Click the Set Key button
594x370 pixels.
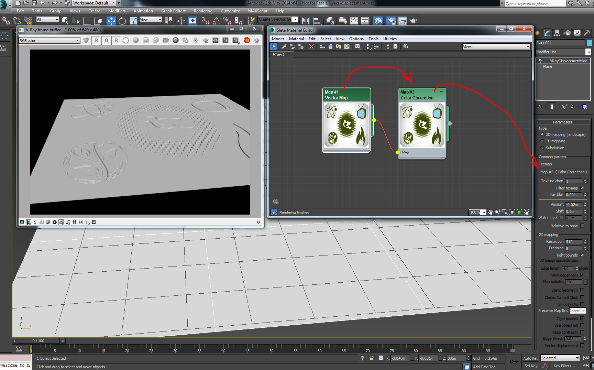[x=531, y=366]
